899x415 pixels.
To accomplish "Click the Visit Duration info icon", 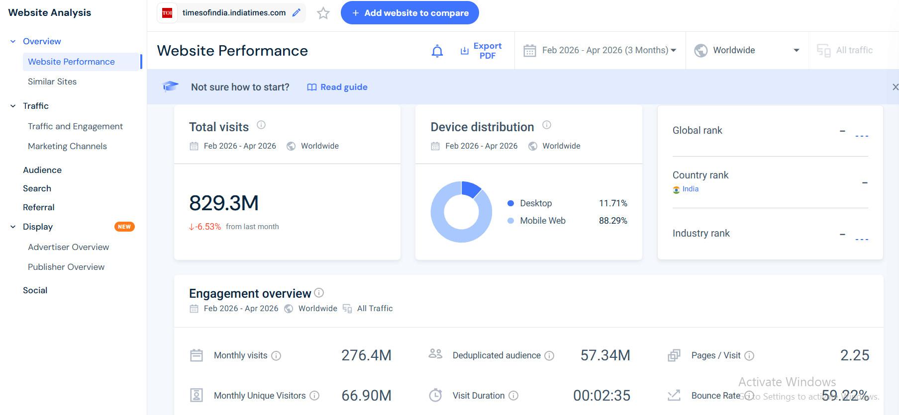I will (x=513, y=396).
